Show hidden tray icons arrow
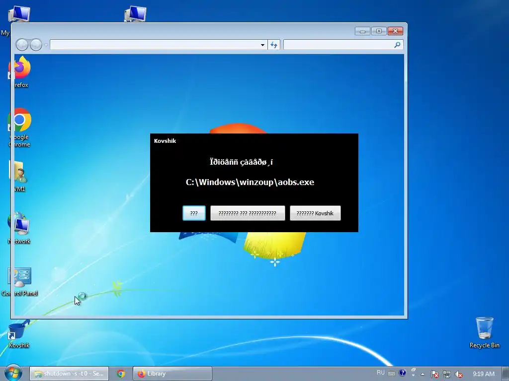The height and width of the screenshot is (381, 509). tap(423, 374)
